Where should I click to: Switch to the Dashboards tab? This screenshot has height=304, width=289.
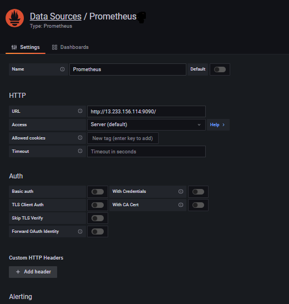[70, 47]
